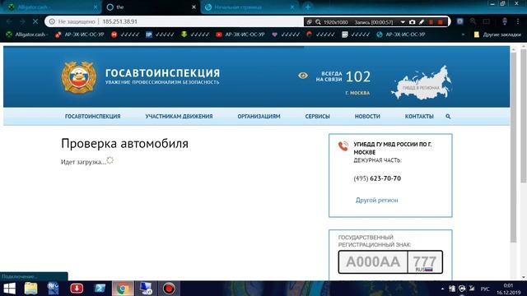Click phone number (495) 623-70-70
The height and width of the screenshot is (296, 527).
coord(377,178)
